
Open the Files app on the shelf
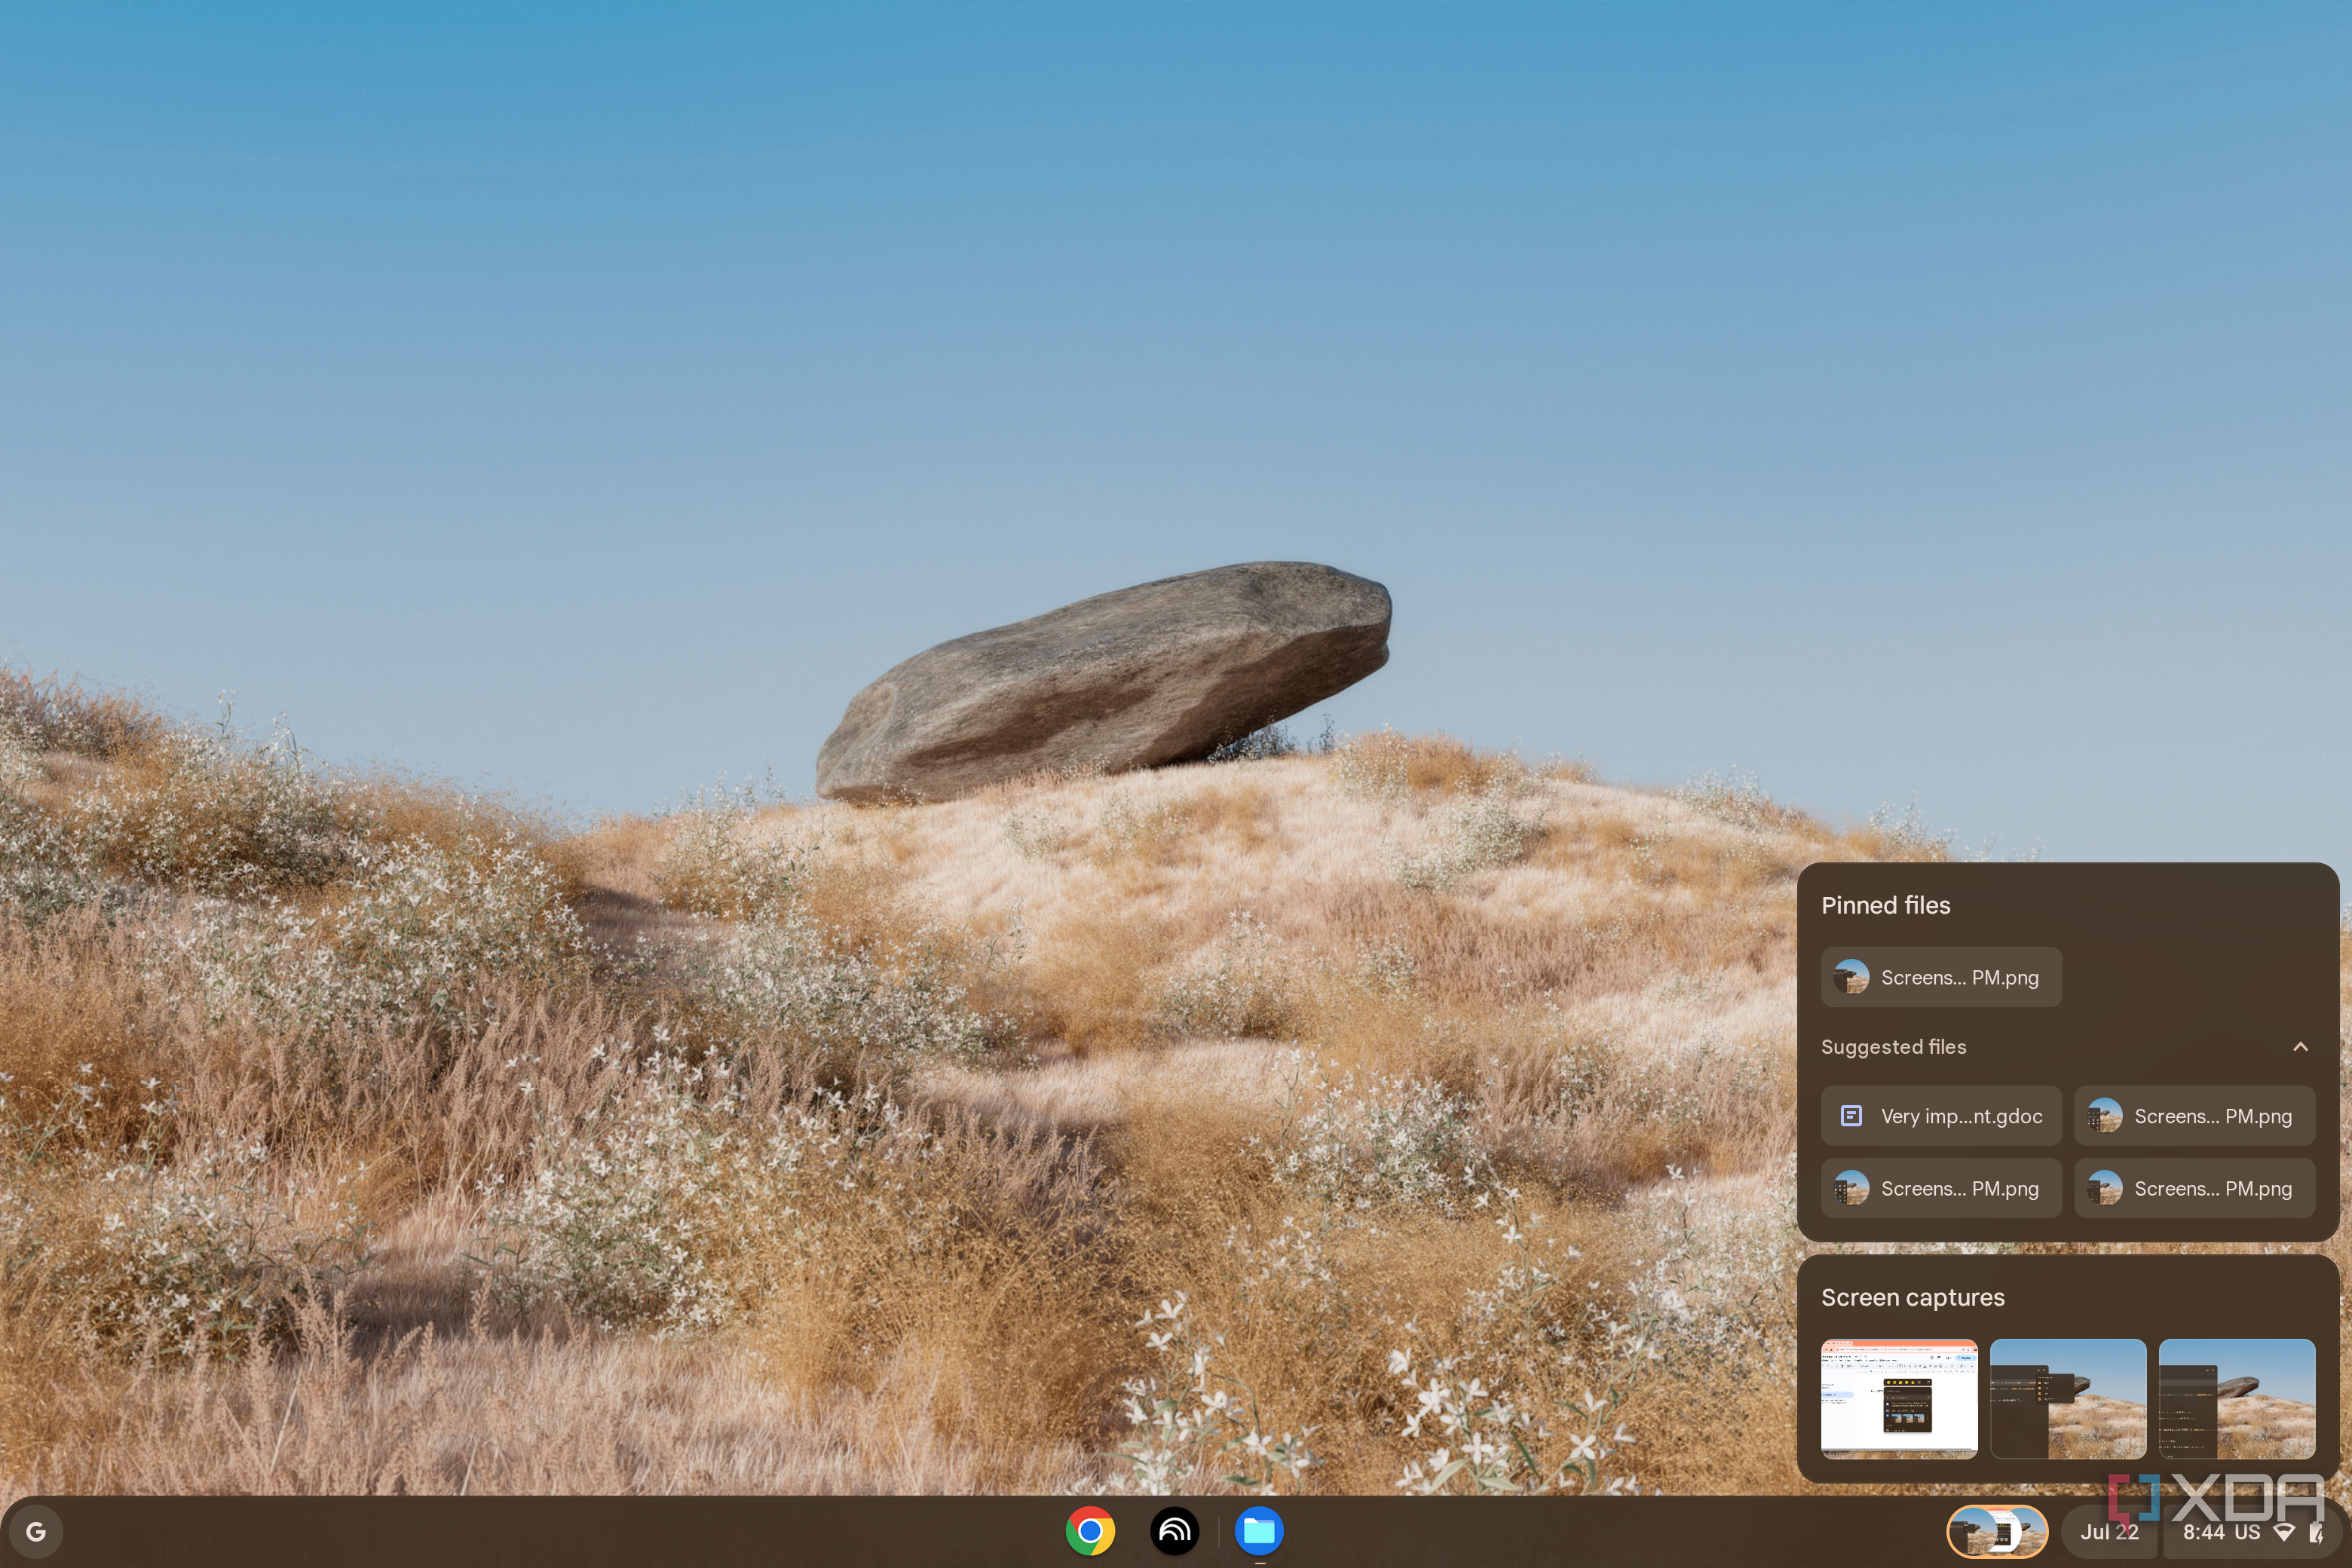(1259, 1531)
